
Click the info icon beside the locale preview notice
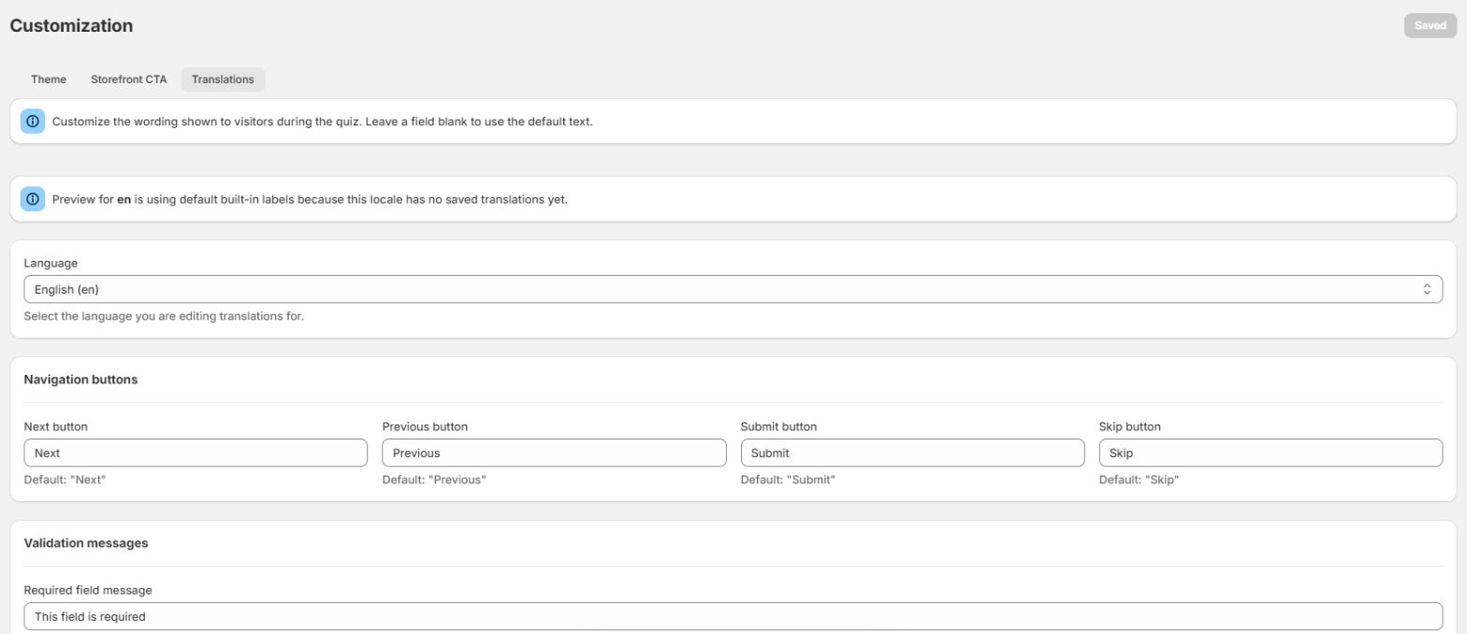point(33,199)
